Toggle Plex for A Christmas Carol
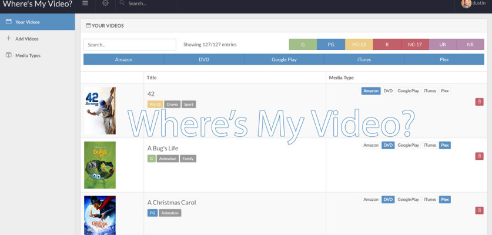Image resolution: width=492 pixels, height=235 pixels. click(x=445, y=199)
